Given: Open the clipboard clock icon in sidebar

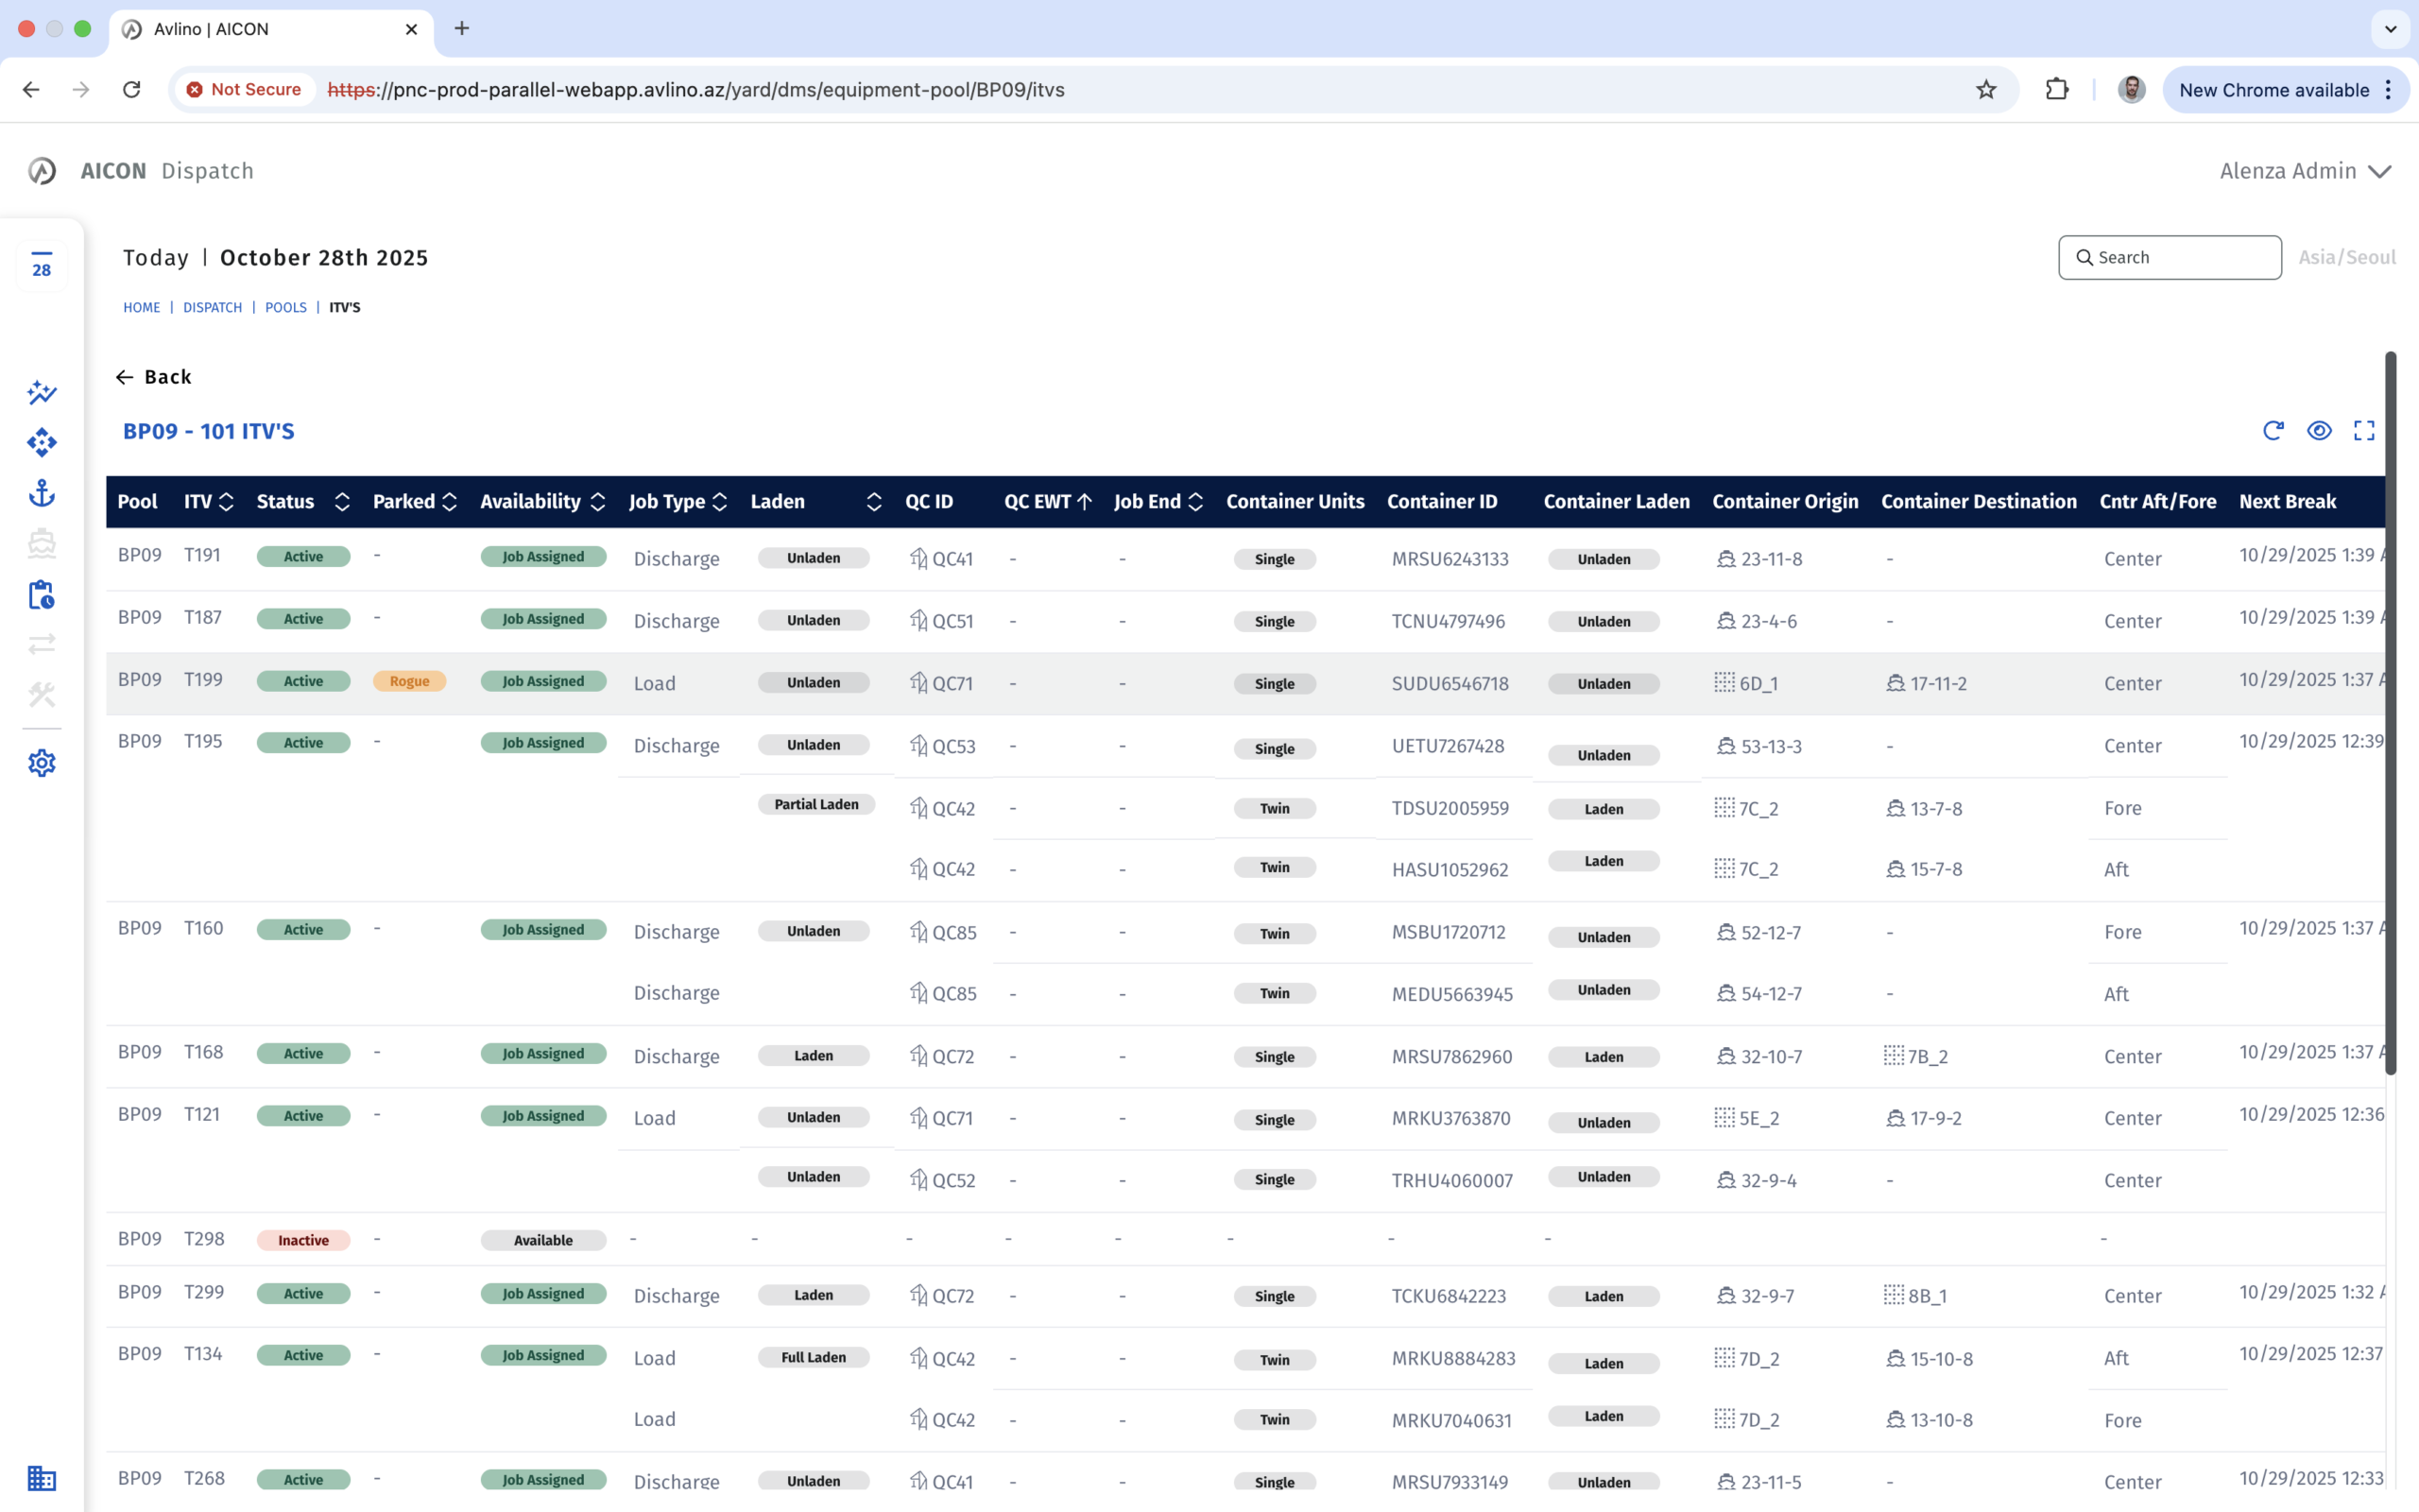Looking at the screenshot, I should tap(41, 594).
